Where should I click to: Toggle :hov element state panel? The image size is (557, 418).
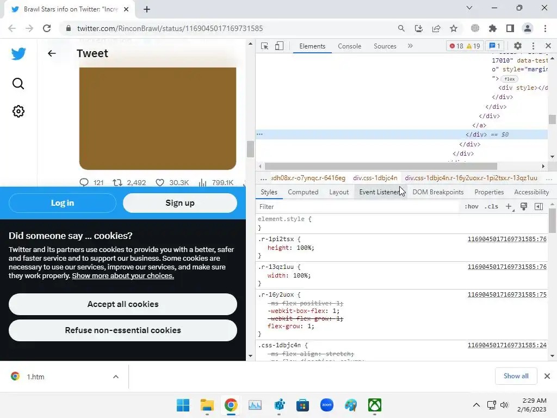coord(472,206)
